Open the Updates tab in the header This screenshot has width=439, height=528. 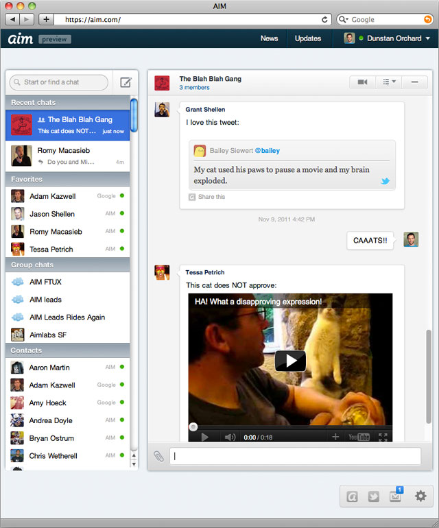(308, 38)
